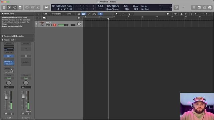Open the Browsers media button
This screenshot has width=214, height=120.
[x=210, y=7]
